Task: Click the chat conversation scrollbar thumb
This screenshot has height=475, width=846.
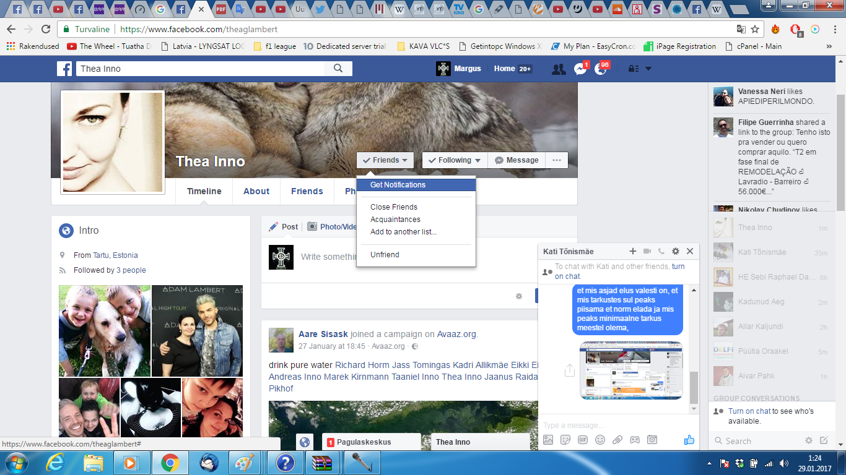Action: (x=694, y=387)
